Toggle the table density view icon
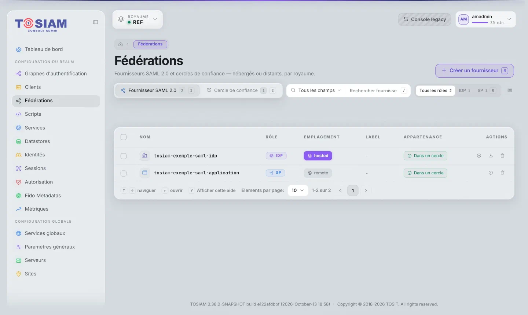 pyautogui.click(x=510, y=90)
